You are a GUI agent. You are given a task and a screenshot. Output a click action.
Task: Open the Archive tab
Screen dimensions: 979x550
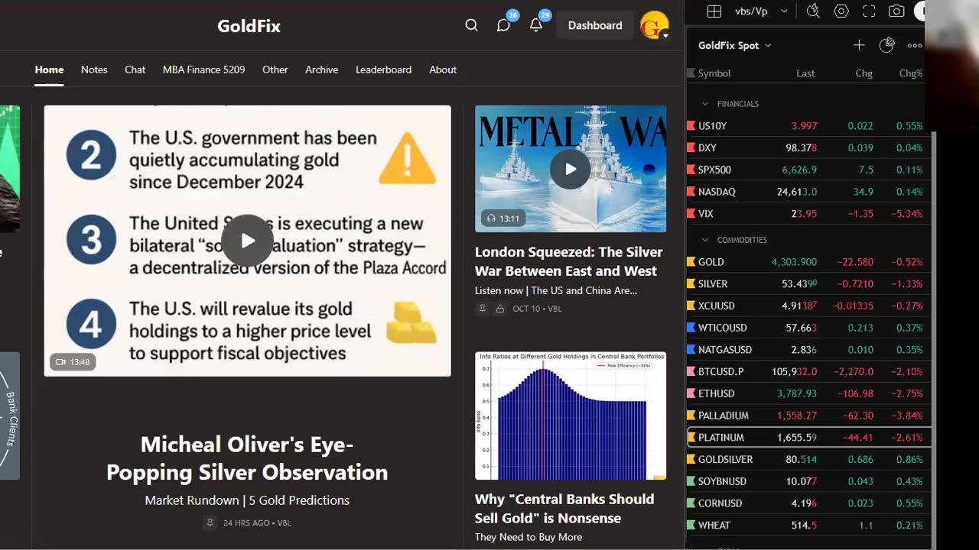[321, 70]
